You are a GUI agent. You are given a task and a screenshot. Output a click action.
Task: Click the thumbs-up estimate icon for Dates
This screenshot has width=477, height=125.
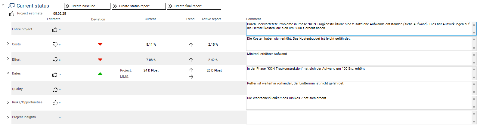click(x=55, y=74)
